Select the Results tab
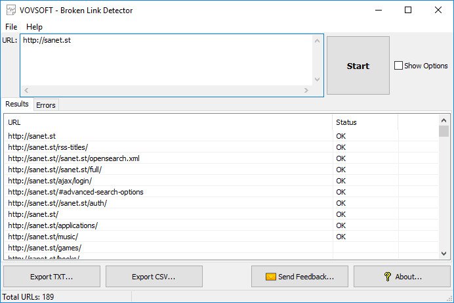454x303 pixels. pos(17,104)
